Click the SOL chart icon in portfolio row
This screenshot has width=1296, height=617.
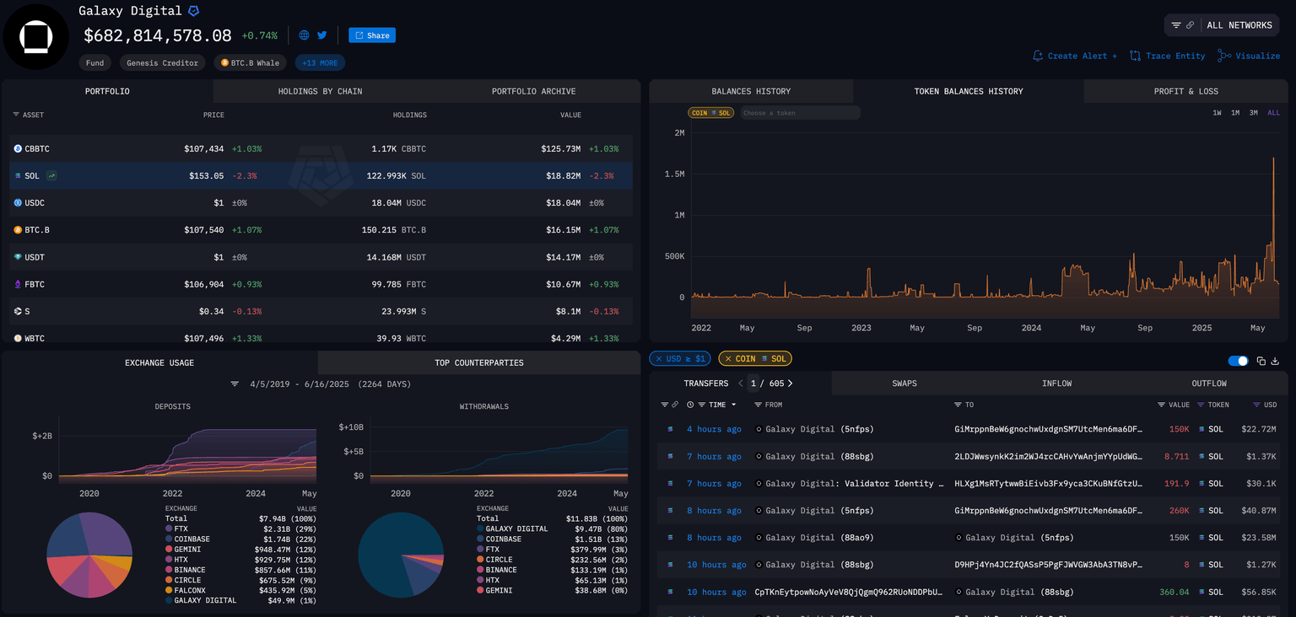coord(52,176)
